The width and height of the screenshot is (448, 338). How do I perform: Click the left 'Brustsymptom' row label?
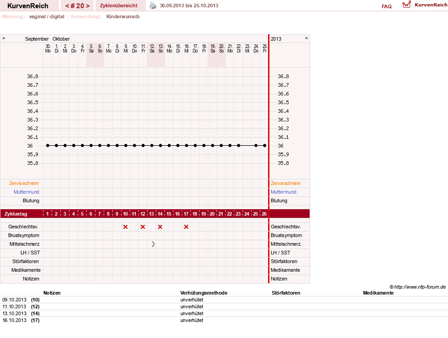[24, 235]
